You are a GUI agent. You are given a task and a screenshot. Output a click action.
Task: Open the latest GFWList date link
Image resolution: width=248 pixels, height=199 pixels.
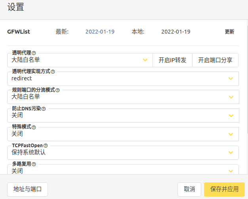[x=100, y=32]
